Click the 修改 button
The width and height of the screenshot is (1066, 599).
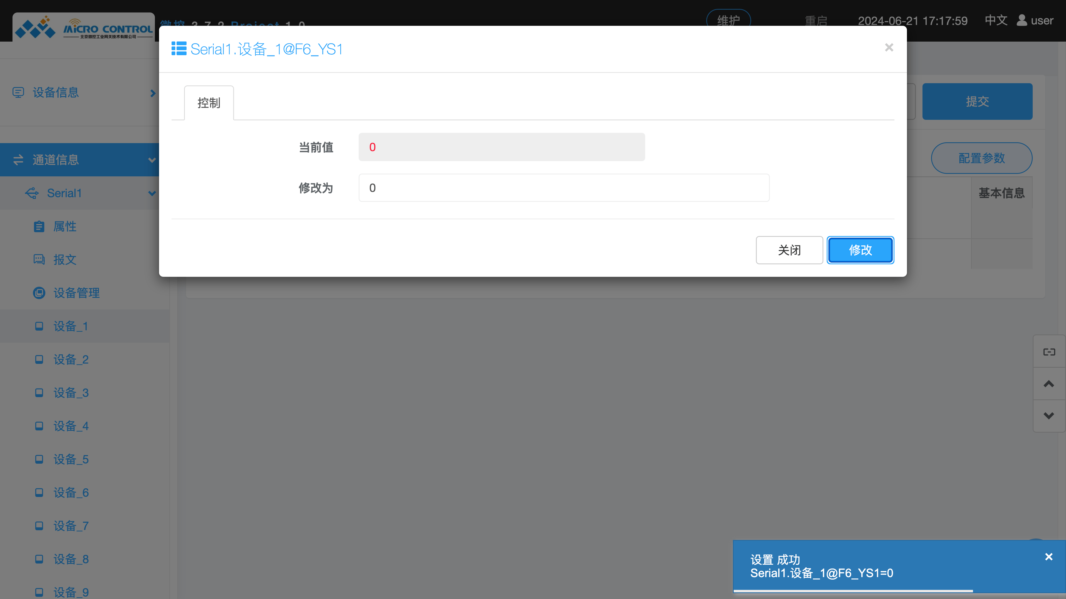[x=860, y=250]
